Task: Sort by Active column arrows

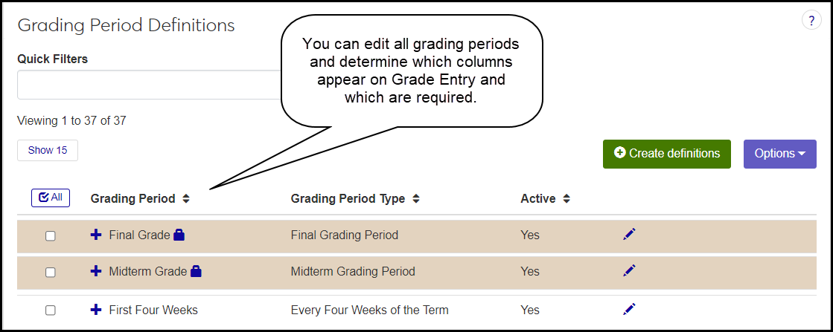Action: pyautogui.click(x=566, y=199)
